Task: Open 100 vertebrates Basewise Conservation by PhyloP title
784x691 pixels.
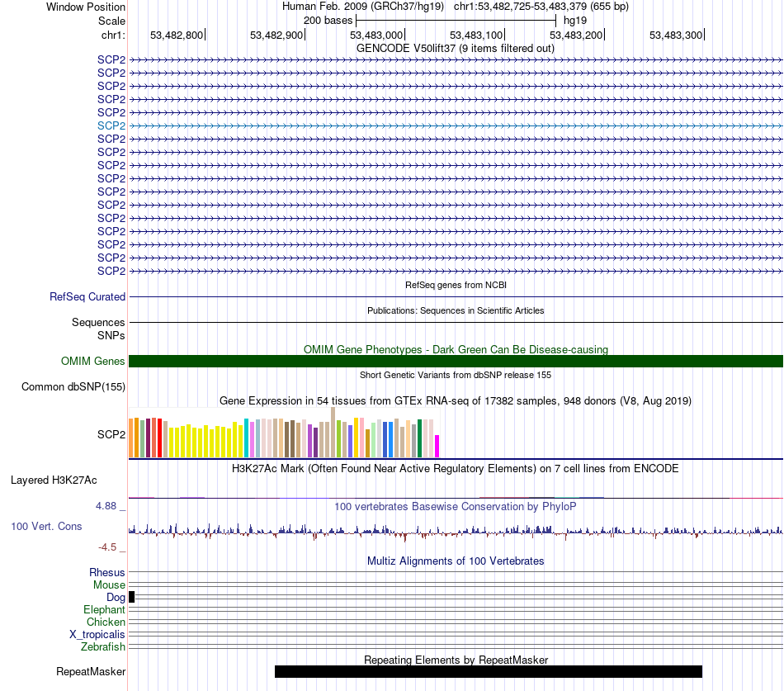Action: coord(456,506)
